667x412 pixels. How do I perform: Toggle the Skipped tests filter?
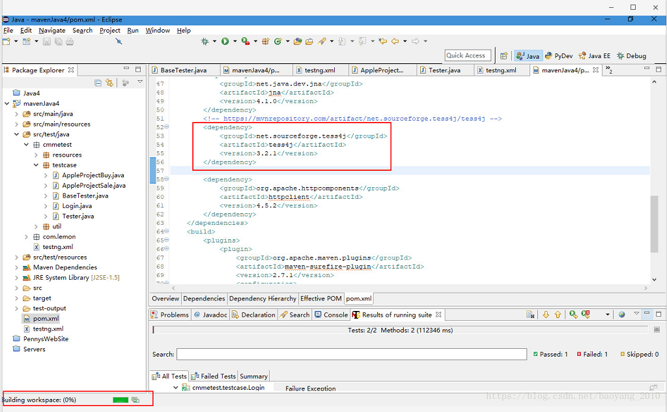(640, 354)
